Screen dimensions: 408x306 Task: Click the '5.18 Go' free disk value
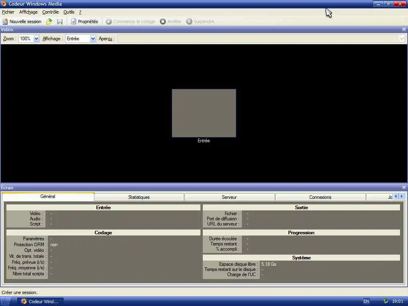click(x=269, y=264)
